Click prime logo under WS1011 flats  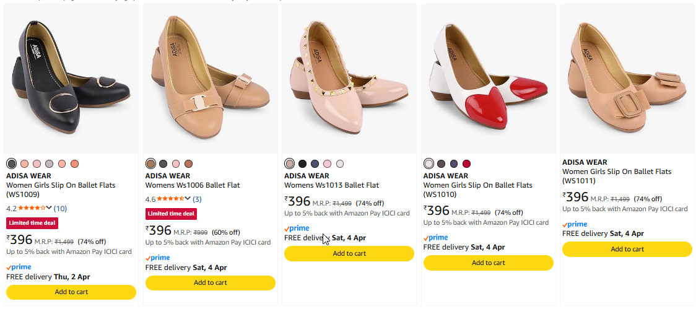[575, 224]
